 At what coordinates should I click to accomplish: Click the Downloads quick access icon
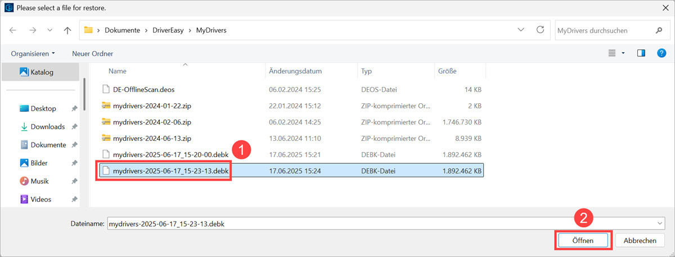[x=24, y=127]
